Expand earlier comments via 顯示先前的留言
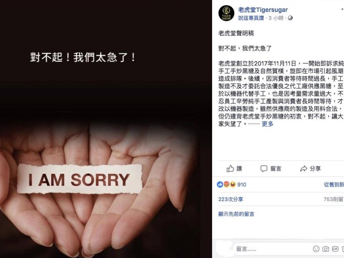 coord(236,214)
